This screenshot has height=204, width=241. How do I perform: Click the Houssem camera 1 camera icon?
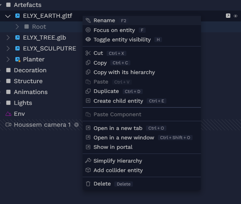[8, 125]
